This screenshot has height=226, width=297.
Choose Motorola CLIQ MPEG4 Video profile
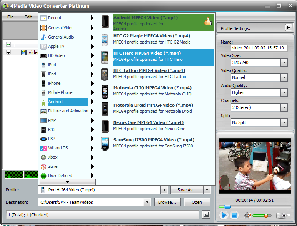164,91
